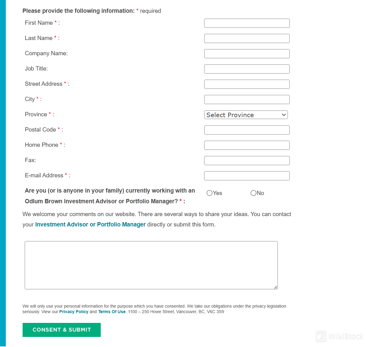Click the First Name input field
The height and width of the screenshot is (347, 366).
click(247, 23)
